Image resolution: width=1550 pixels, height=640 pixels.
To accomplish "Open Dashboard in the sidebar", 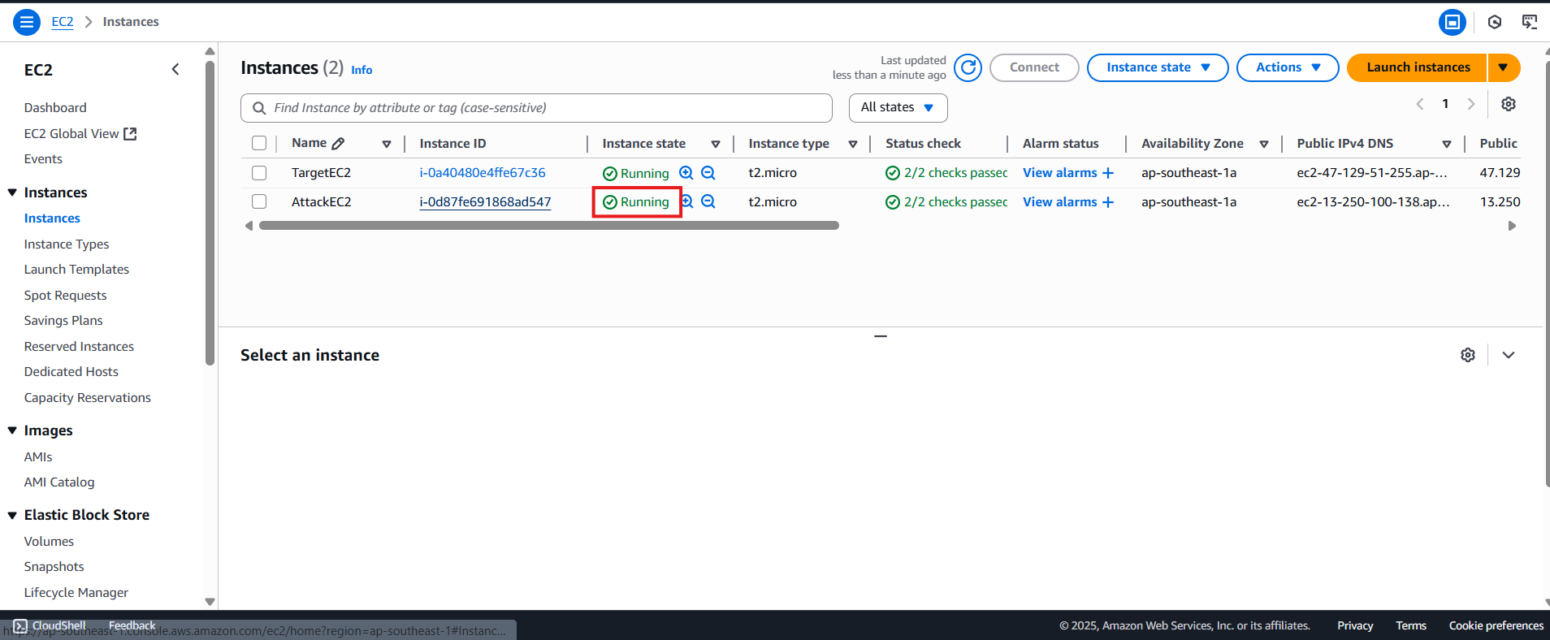I will coord(55,107).
